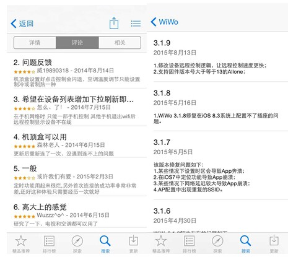Open 更新 download tab on right screen
Screen dimensions: 288x257
coord(274,244)
